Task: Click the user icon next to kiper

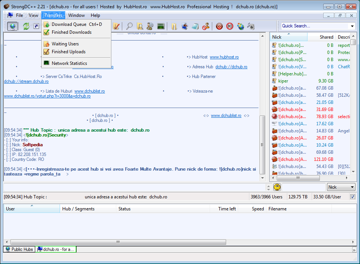Action: pos(274,81)
